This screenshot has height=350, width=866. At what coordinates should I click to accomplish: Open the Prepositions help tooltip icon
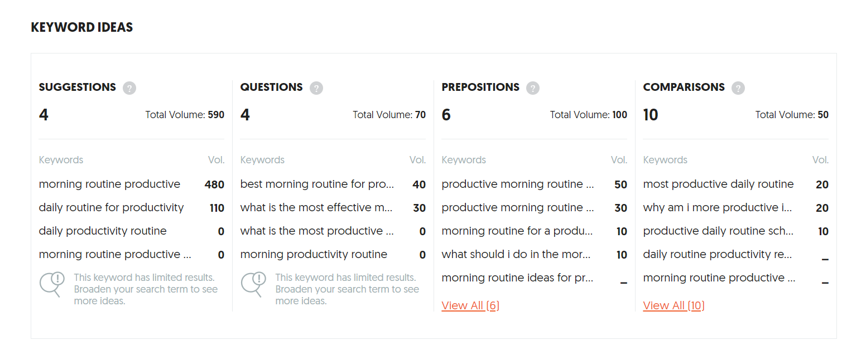click(533, 88)
